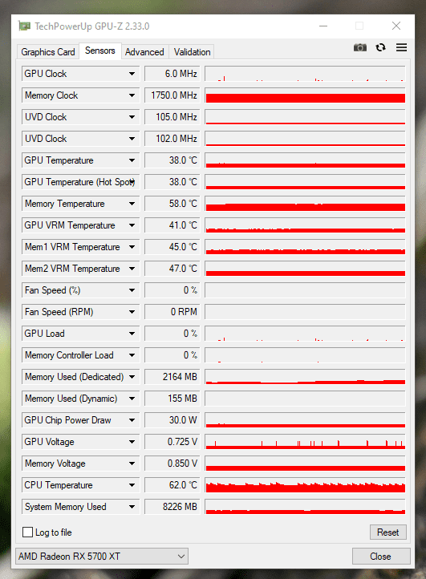
Task: Click the 2164 MB dedicated memory value
Action: 172,377
